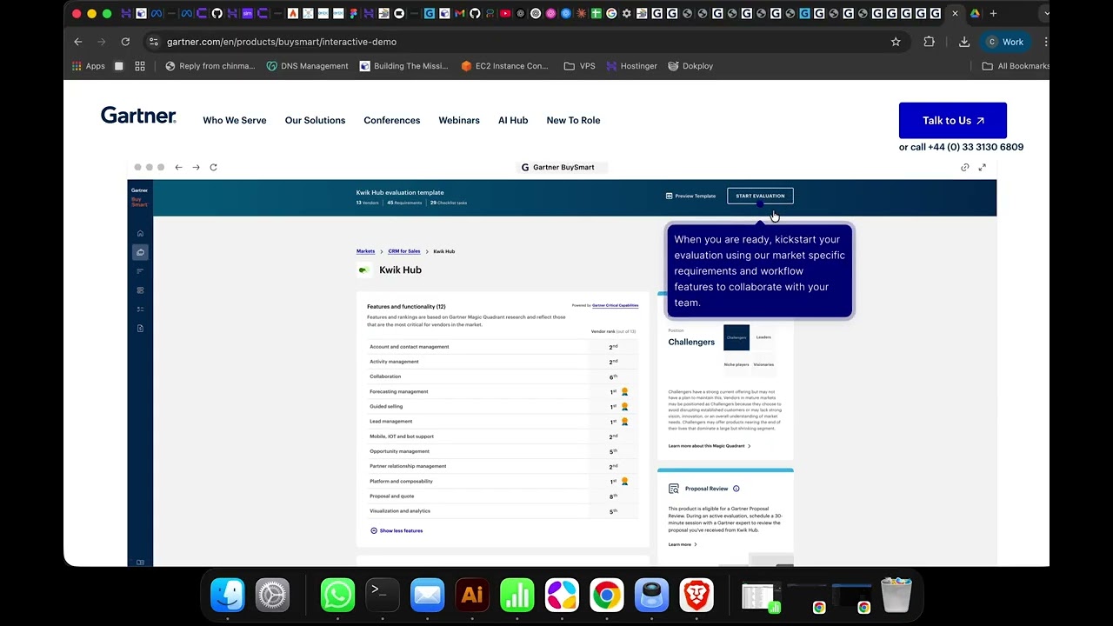Go to the Conferences menu item
The height and width of the screenshot is (626, 1113).
click(x=392, y=120)
